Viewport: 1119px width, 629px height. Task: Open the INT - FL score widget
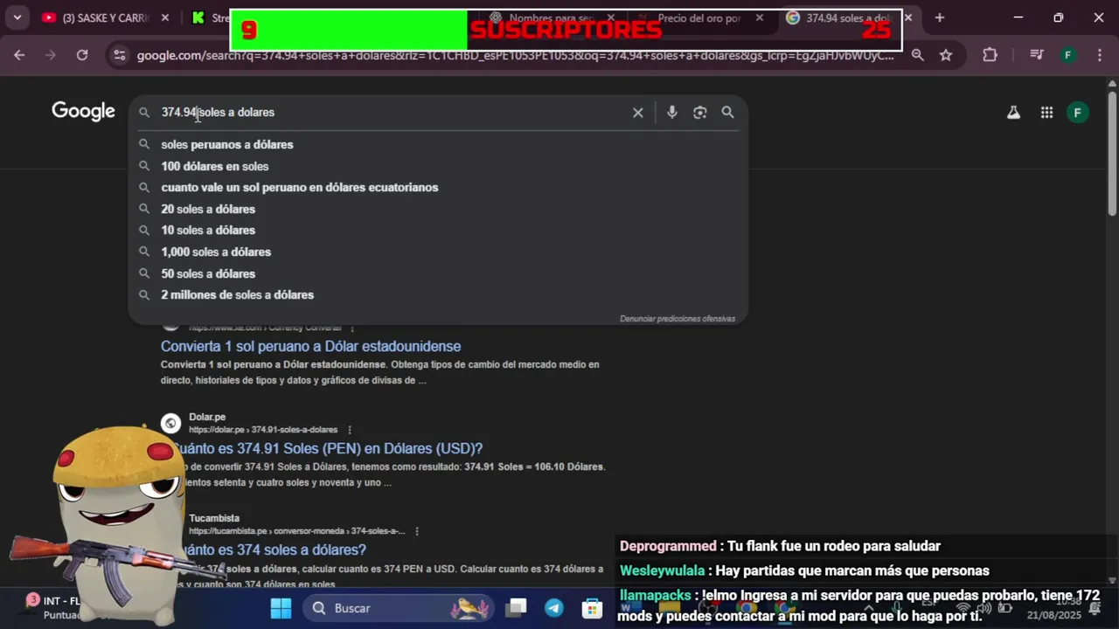[52, 607]
